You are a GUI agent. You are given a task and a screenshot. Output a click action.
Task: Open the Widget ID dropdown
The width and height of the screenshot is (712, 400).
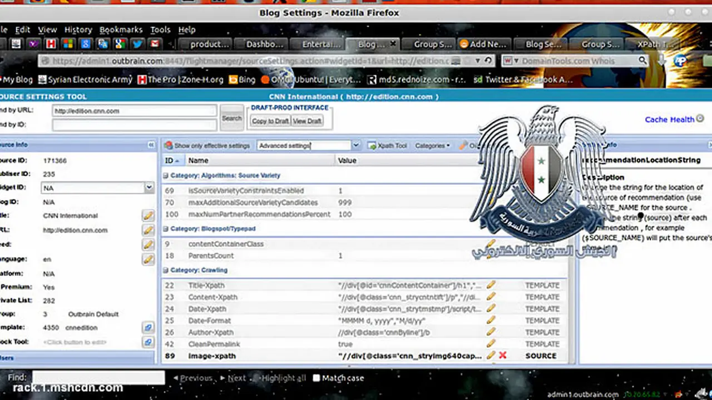pos(149,188)
